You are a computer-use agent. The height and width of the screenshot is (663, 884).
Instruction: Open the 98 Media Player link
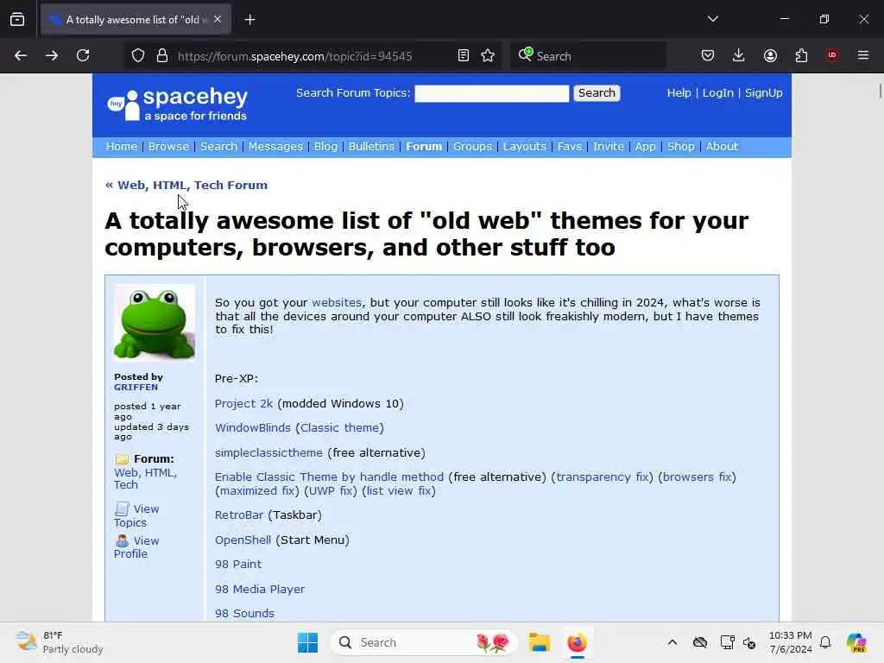click(x=260, y=589)
